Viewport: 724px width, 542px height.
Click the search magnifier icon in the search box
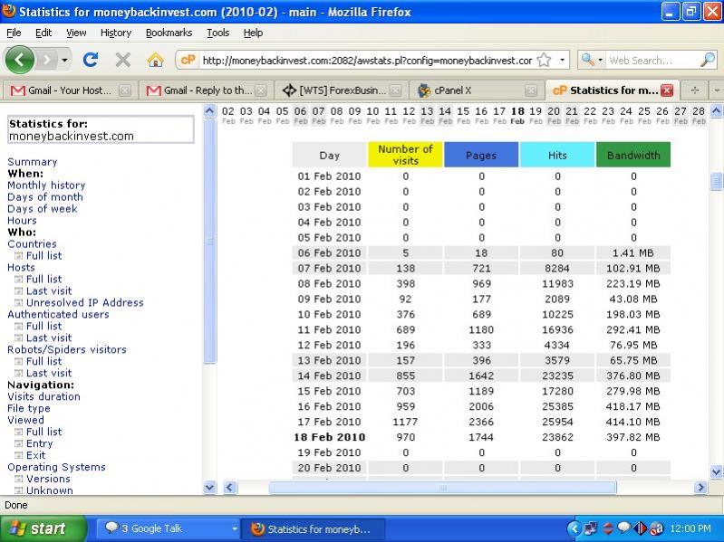[x=708, y=60]
